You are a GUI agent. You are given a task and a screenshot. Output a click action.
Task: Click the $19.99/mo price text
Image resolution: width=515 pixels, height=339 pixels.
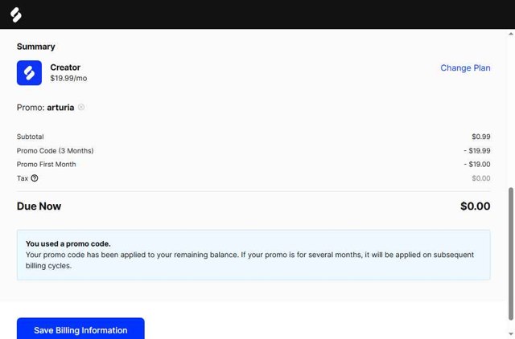tap(68, 79)
